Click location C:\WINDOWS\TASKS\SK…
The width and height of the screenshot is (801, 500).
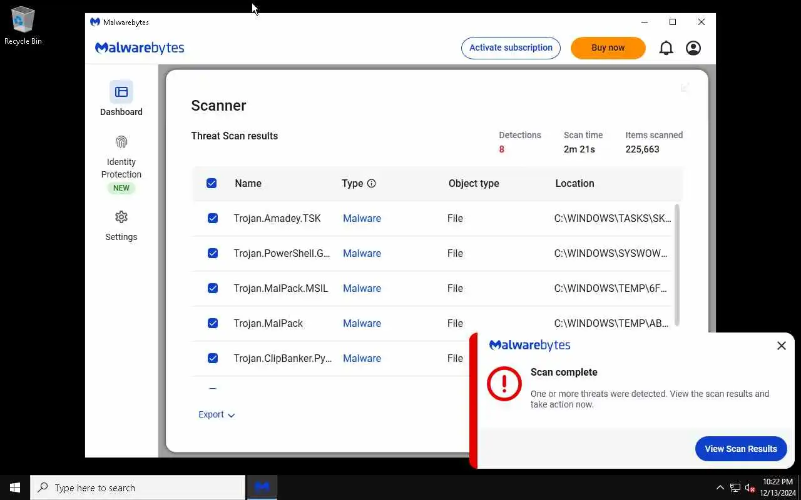coord(613,218)
